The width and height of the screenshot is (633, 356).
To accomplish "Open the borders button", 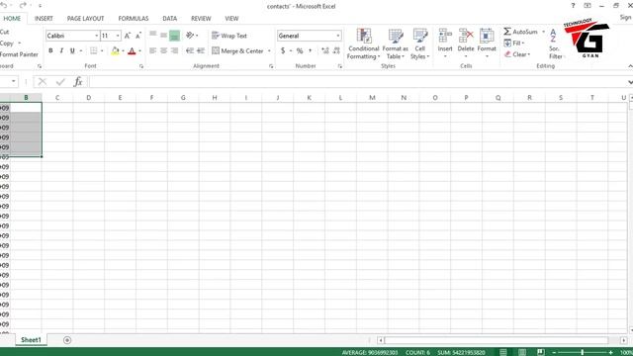I will click(x=94, y=50).
